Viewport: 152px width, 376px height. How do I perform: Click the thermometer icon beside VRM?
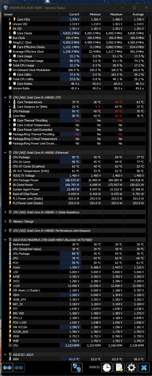point(10,359)
